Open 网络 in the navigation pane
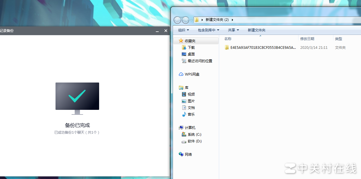This screenshot has width=361, height=179. 188,155
